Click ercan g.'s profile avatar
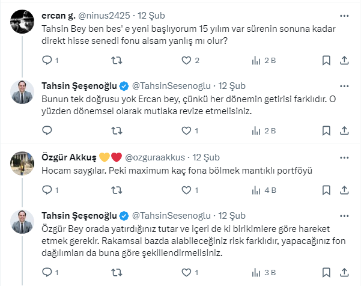This screenshot has width=361, height=286. 24,22
